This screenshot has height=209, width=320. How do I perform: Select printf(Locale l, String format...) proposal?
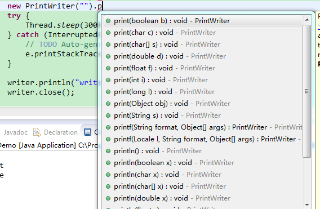click(x=203, y=139)
